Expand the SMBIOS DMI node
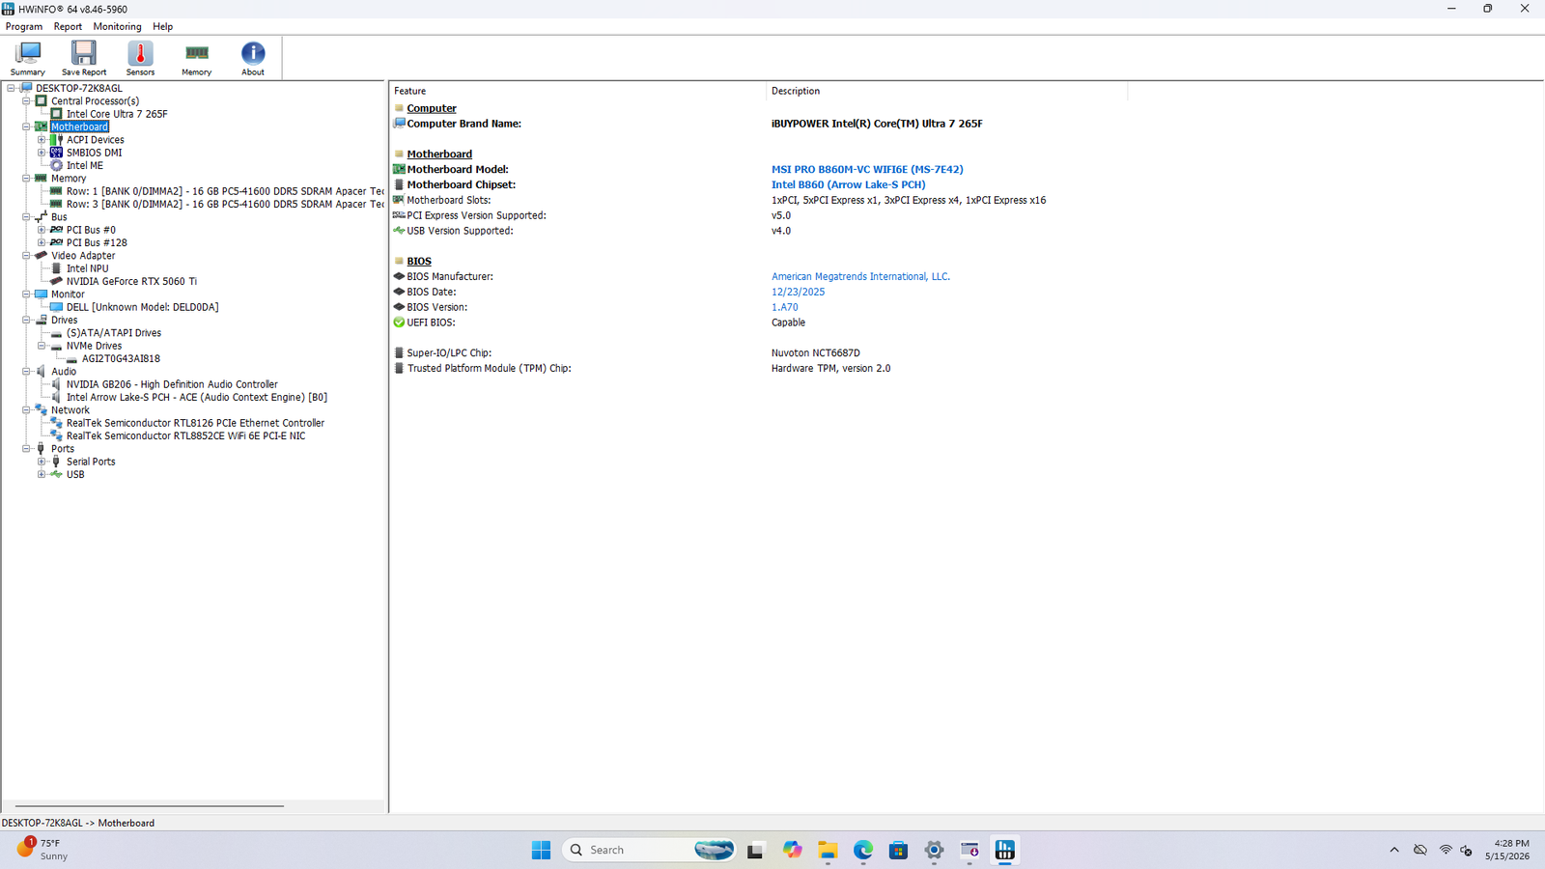The image size is (1545, 869). coord(42,153)
